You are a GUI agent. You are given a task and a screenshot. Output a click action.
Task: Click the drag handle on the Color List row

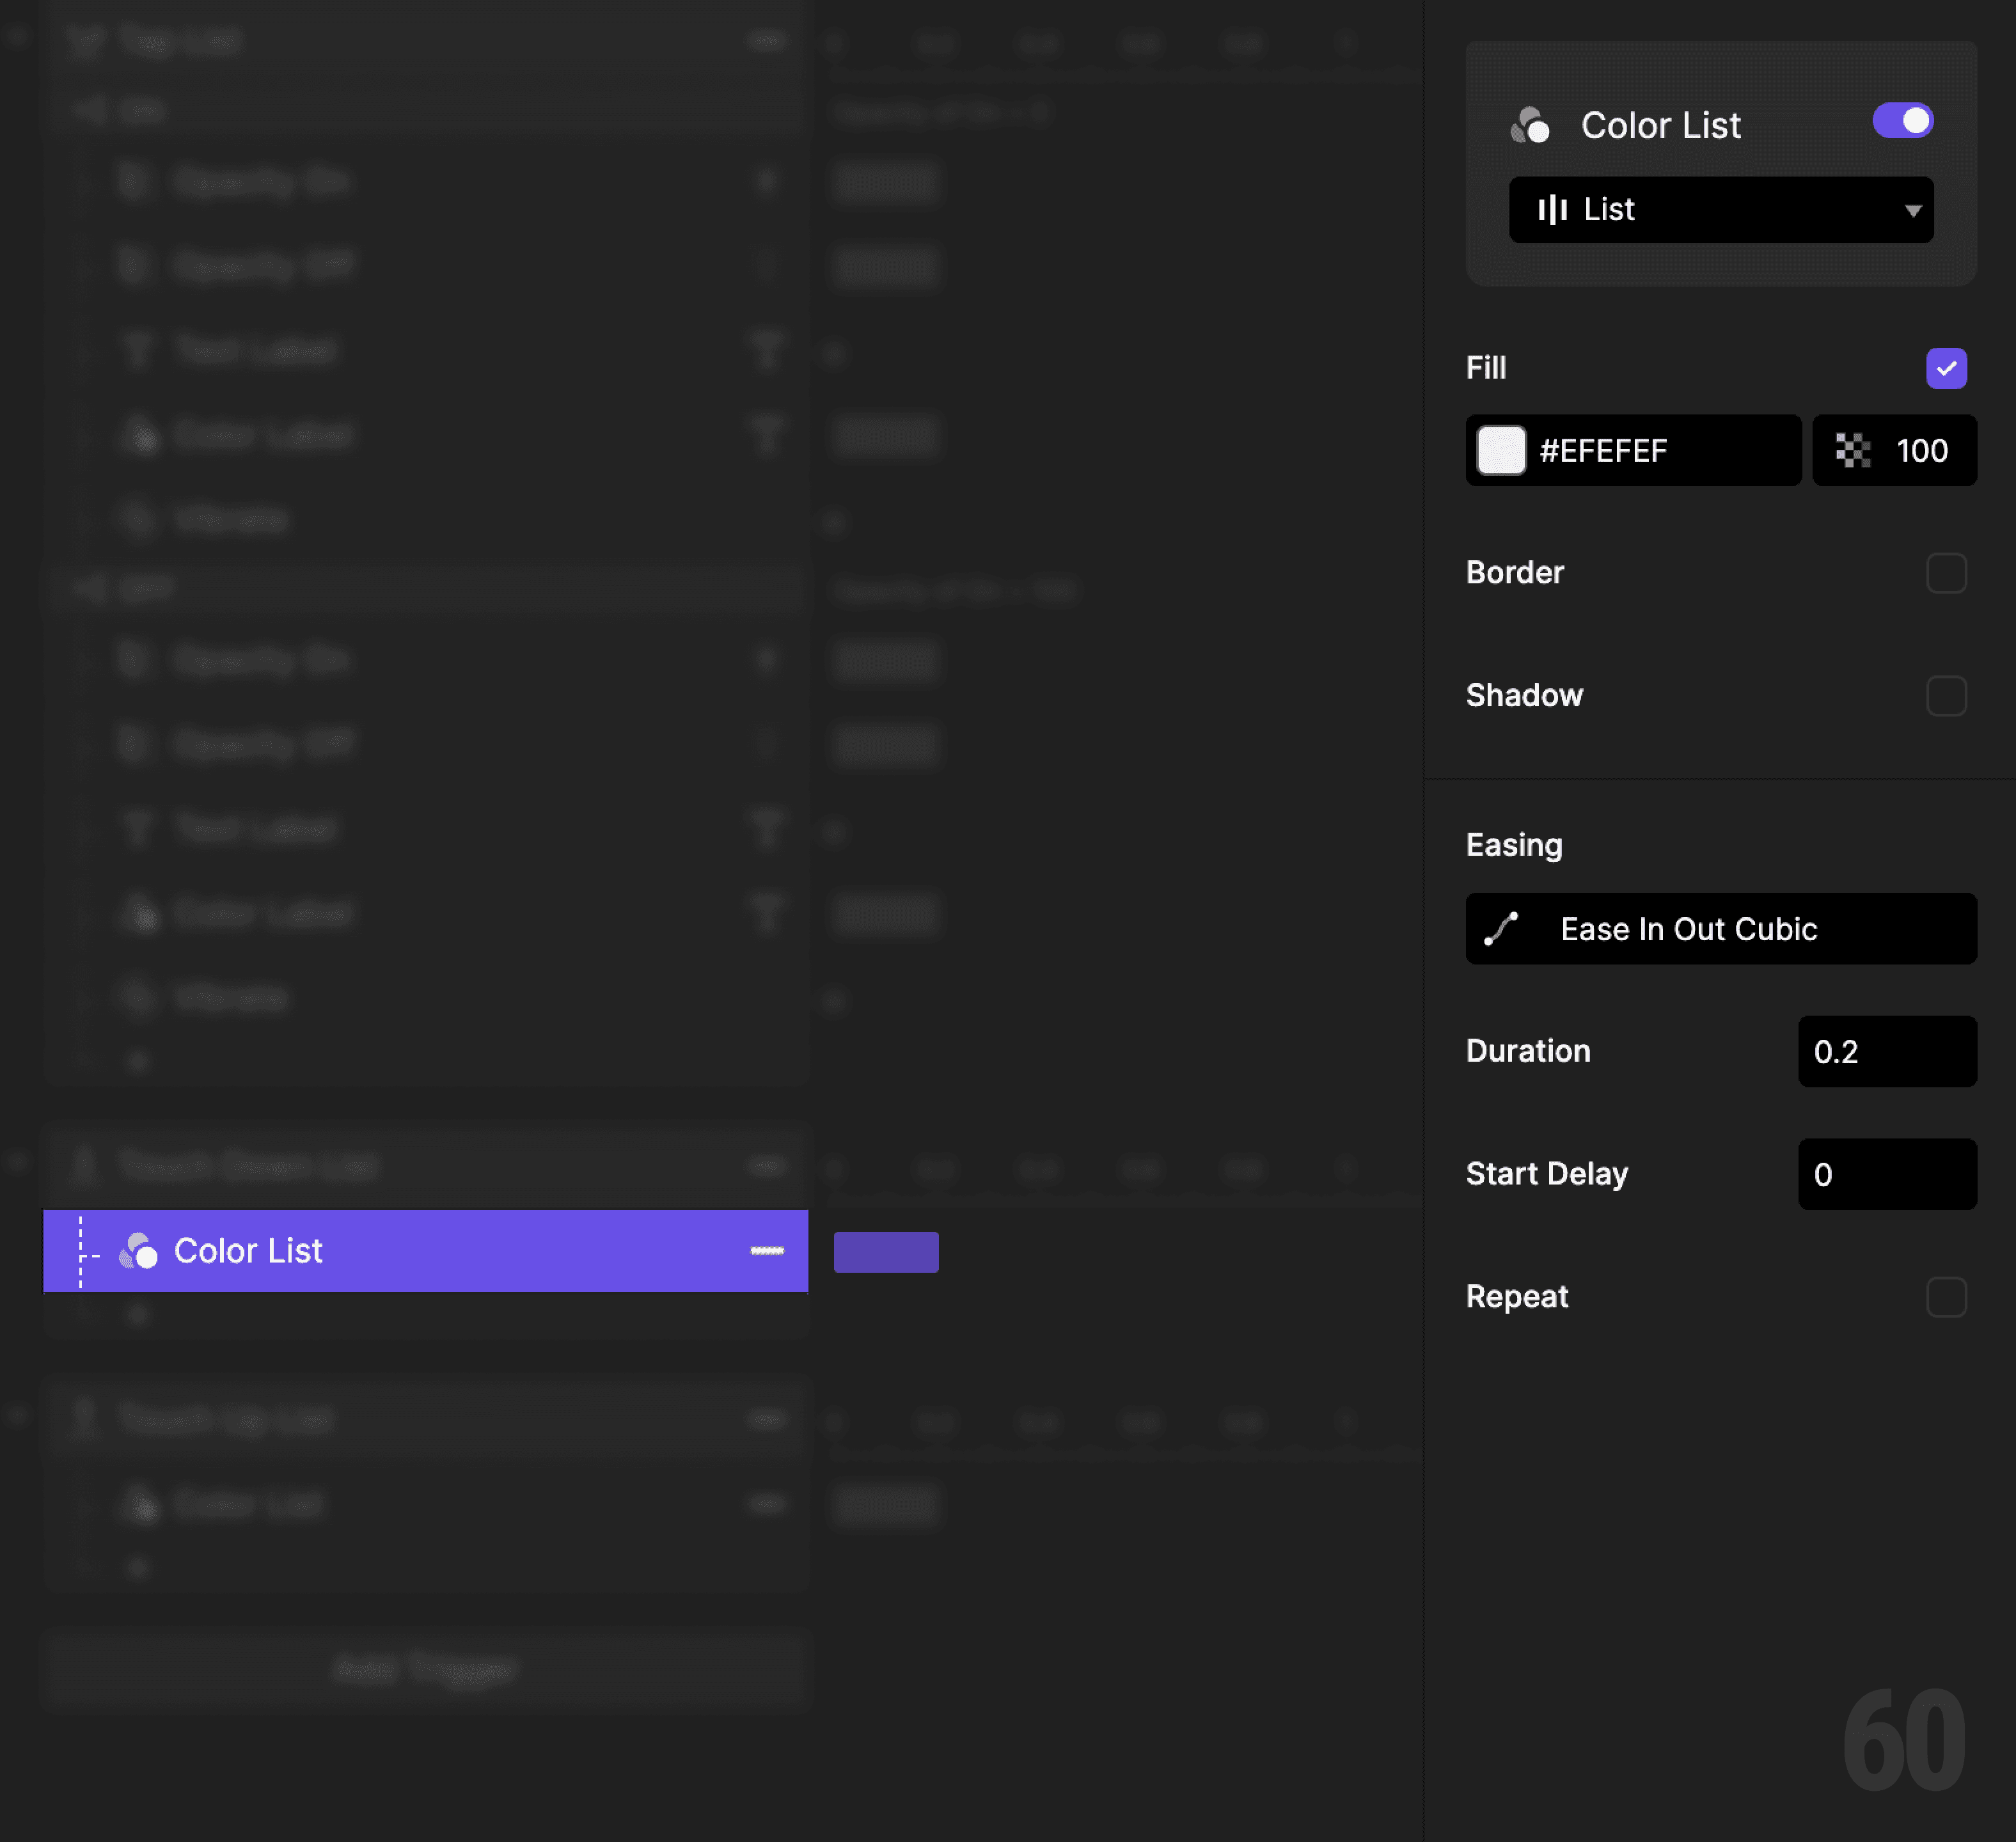coord(767,1250)
